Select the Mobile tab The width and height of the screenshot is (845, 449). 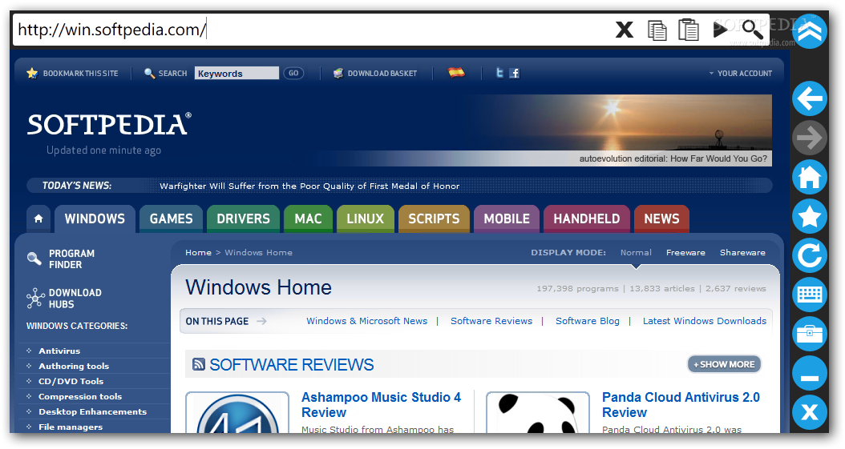[x=507, y=218]
